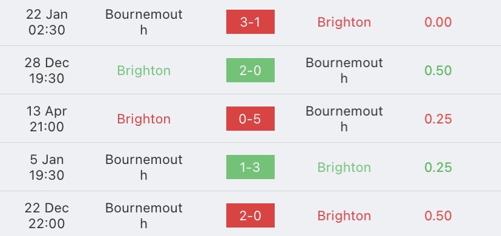This screenshot has width=501, height=236.
Task: Select Bournemouth home team in 22 Jan row
Action: coord(144,22)
